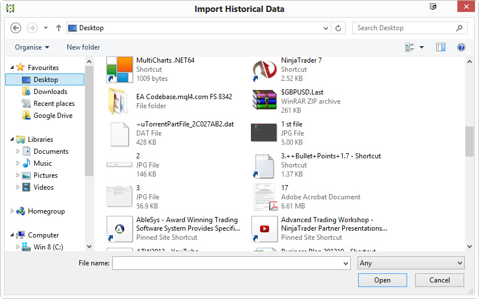Open the file type dropdown showing Any
The height and width of the screenshot is (299, 479).
tap(411, 263)
